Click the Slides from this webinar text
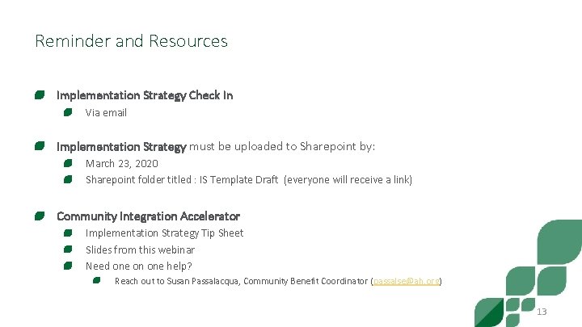Image resolution: width=582 pixels, height=327 pixels. [140, 249]
